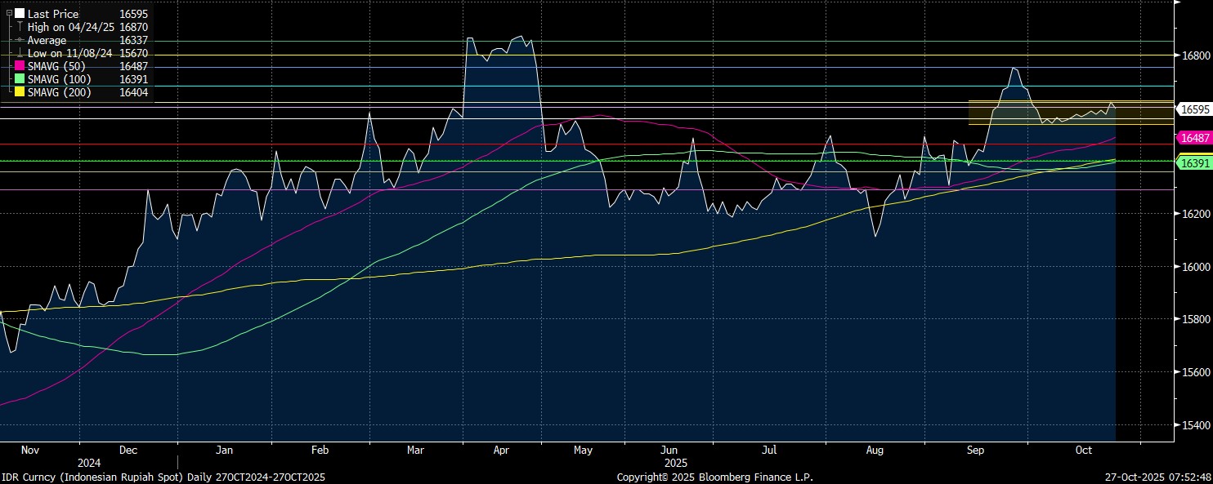Select the High marker icon in legend

coord(20,27)
